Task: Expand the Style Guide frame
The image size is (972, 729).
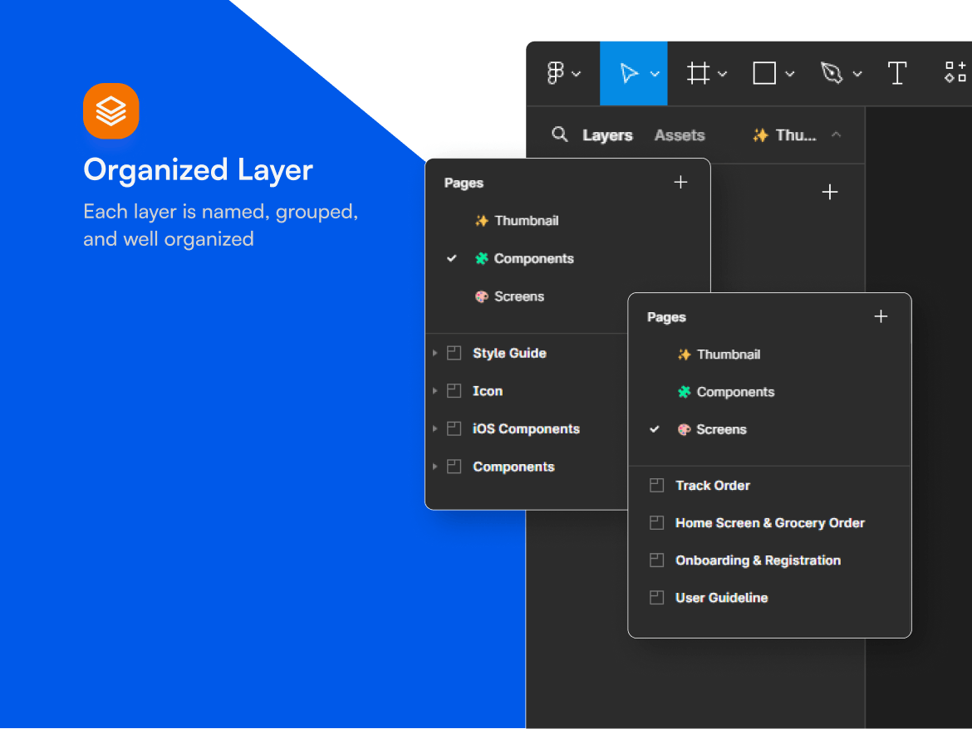Action: coord(434,354)
